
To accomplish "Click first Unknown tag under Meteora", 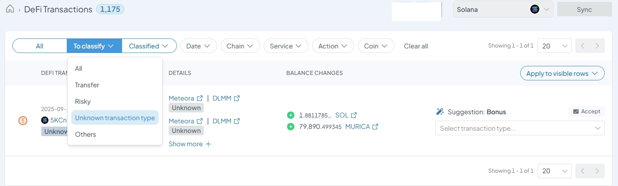I will pyautogui.click(x=186, y=108).
